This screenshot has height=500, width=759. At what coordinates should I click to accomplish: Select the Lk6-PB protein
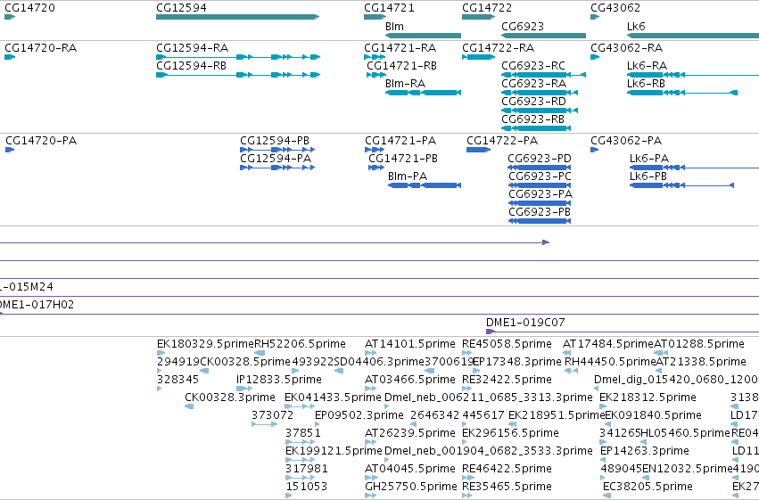(681, 185)
